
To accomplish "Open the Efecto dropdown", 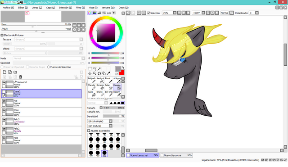I will click(81, 49).
